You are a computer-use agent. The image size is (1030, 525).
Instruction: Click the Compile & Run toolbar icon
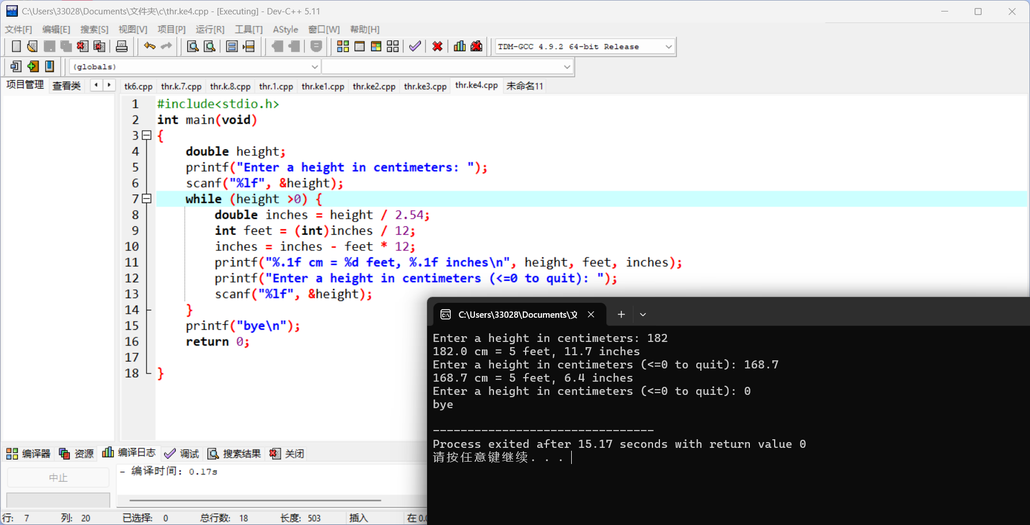(x=376, y=47)
